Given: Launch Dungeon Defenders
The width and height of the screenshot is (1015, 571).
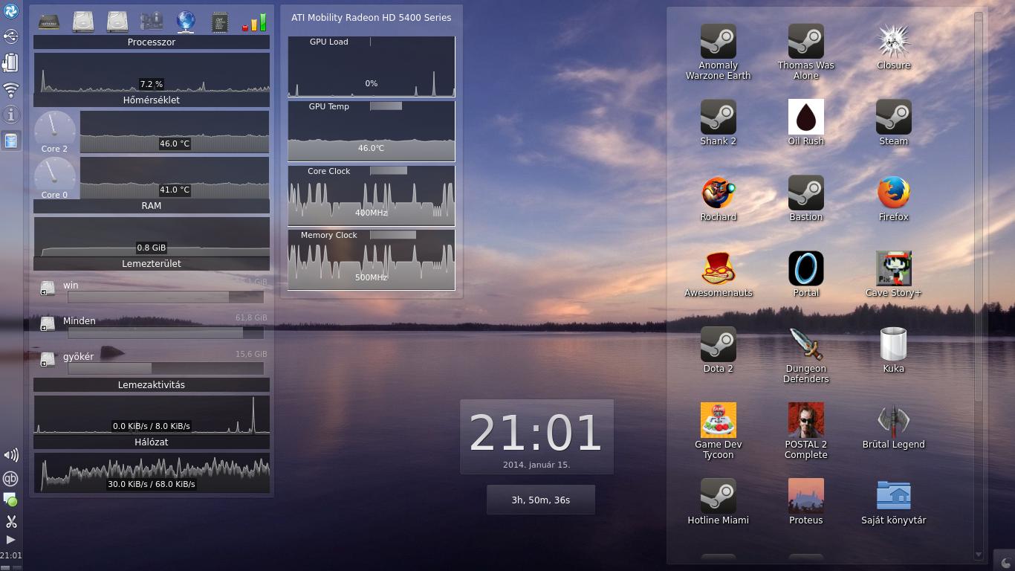Looking at the screenshot, I should tap(805, 355).
